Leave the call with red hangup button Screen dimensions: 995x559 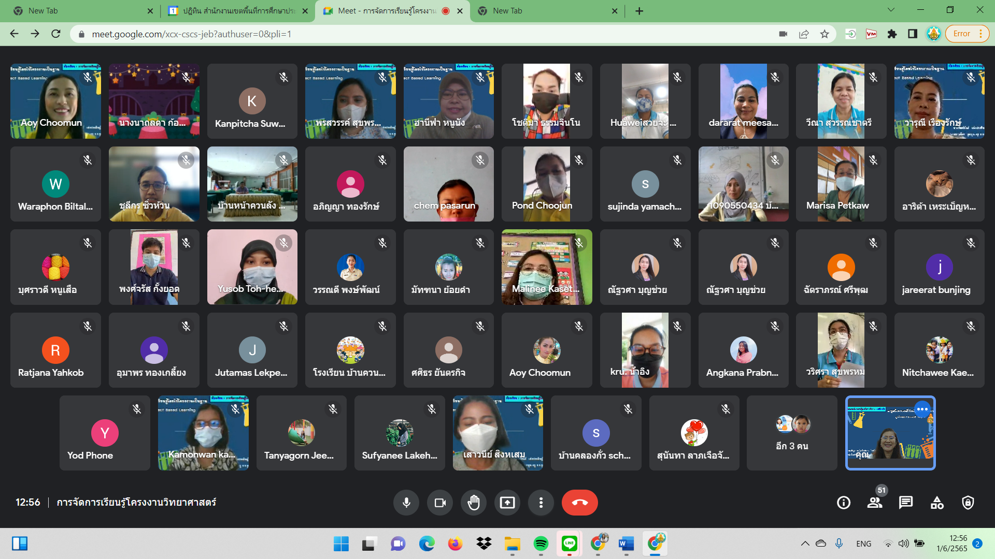(x=579, y=503)
